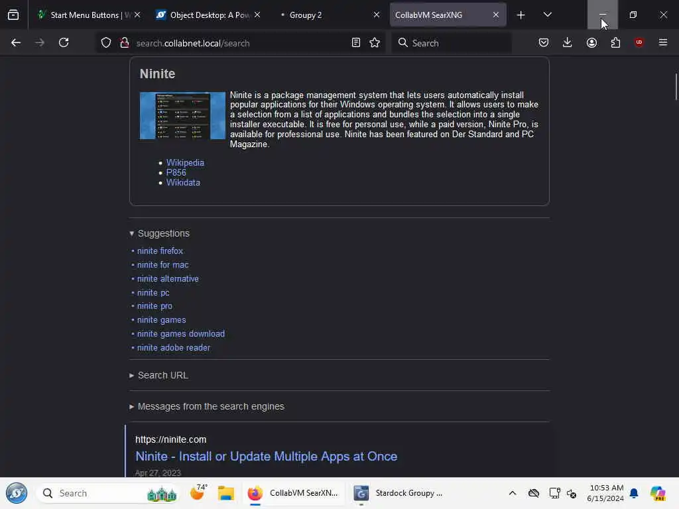The image size is (679, 509).
Task: Close the Object Desktop tab
Action: pyautogui.click(x=257, y=15)
